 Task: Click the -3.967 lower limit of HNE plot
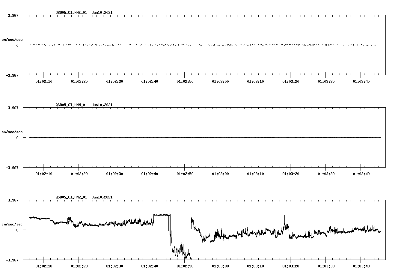click(12, 76)
